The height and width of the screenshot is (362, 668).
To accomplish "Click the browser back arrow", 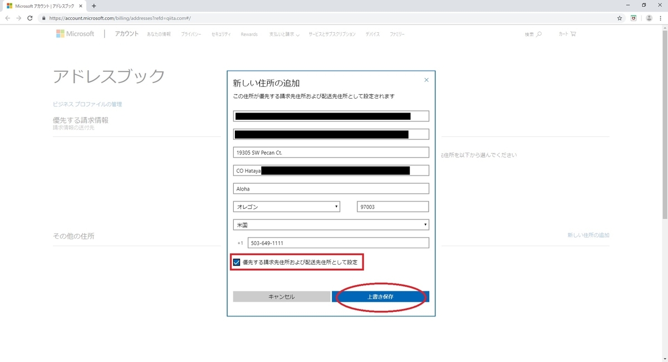I will 7,18.
